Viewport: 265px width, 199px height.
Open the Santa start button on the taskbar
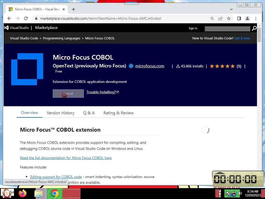pyautogui.click(x=7, y=193)
